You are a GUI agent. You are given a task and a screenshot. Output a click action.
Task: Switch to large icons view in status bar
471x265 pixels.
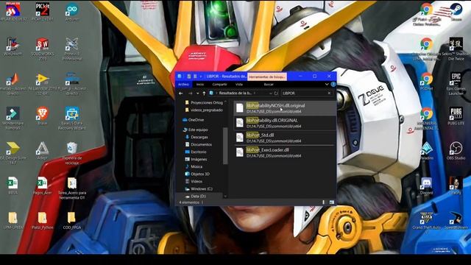tap(332, 202)
